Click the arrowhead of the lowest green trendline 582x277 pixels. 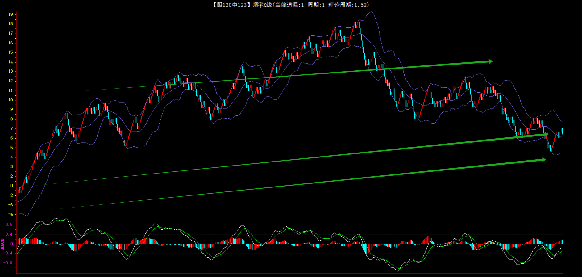543,160
